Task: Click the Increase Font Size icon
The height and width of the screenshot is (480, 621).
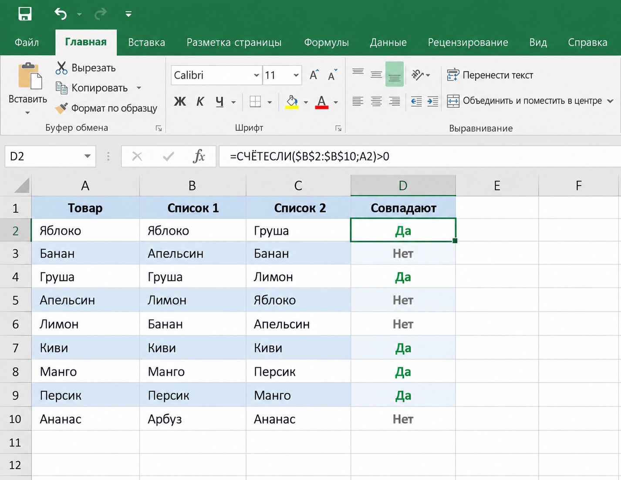Action: click(314, 75)
